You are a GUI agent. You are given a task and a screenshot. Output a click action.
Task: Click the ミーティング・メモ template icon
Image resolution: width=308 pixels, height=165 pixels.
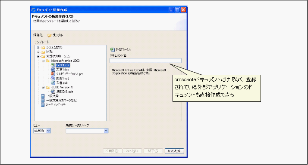(43, 105)
